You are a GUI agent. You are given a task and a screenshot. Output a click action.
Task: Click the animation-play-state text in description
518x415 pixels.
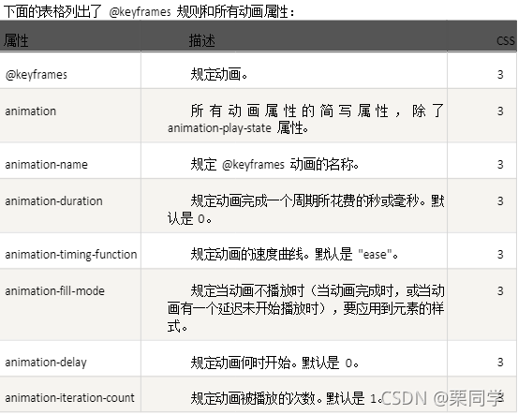(219, 127)
